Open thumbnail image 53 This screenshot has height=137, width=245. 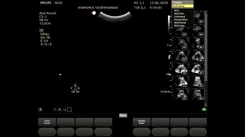coord(180,94)
